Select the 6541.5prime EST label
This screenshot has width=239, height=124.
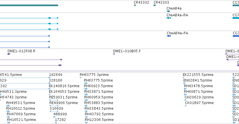pos(11,75)
